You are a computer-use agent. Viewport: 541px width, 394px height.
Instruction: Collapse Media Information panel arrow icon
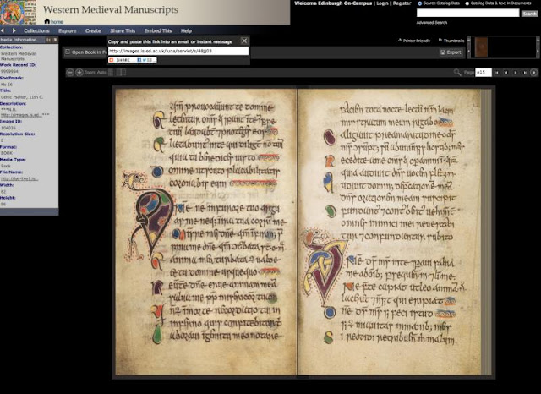49,40
